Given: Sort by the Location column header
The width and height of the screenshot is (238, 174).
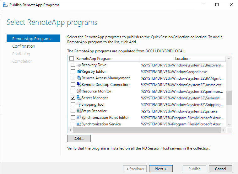Looking at the screenshot, I should [x=182, y=59].
